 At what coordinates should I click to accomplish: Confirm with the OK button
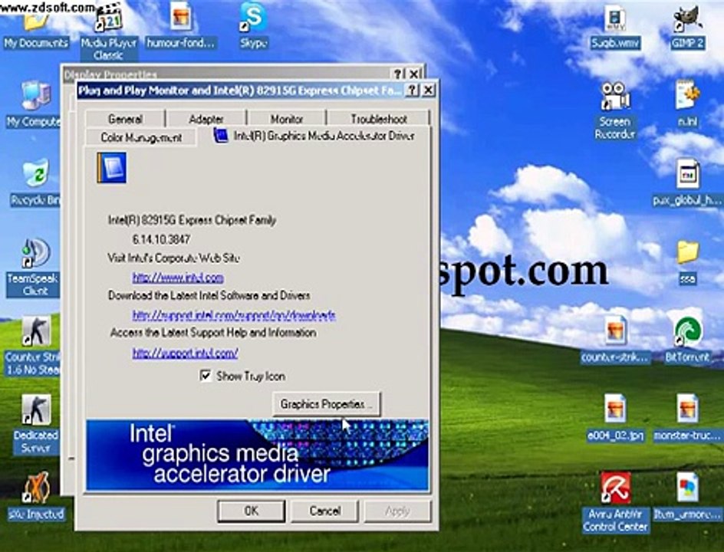click(x=252, y=511)
